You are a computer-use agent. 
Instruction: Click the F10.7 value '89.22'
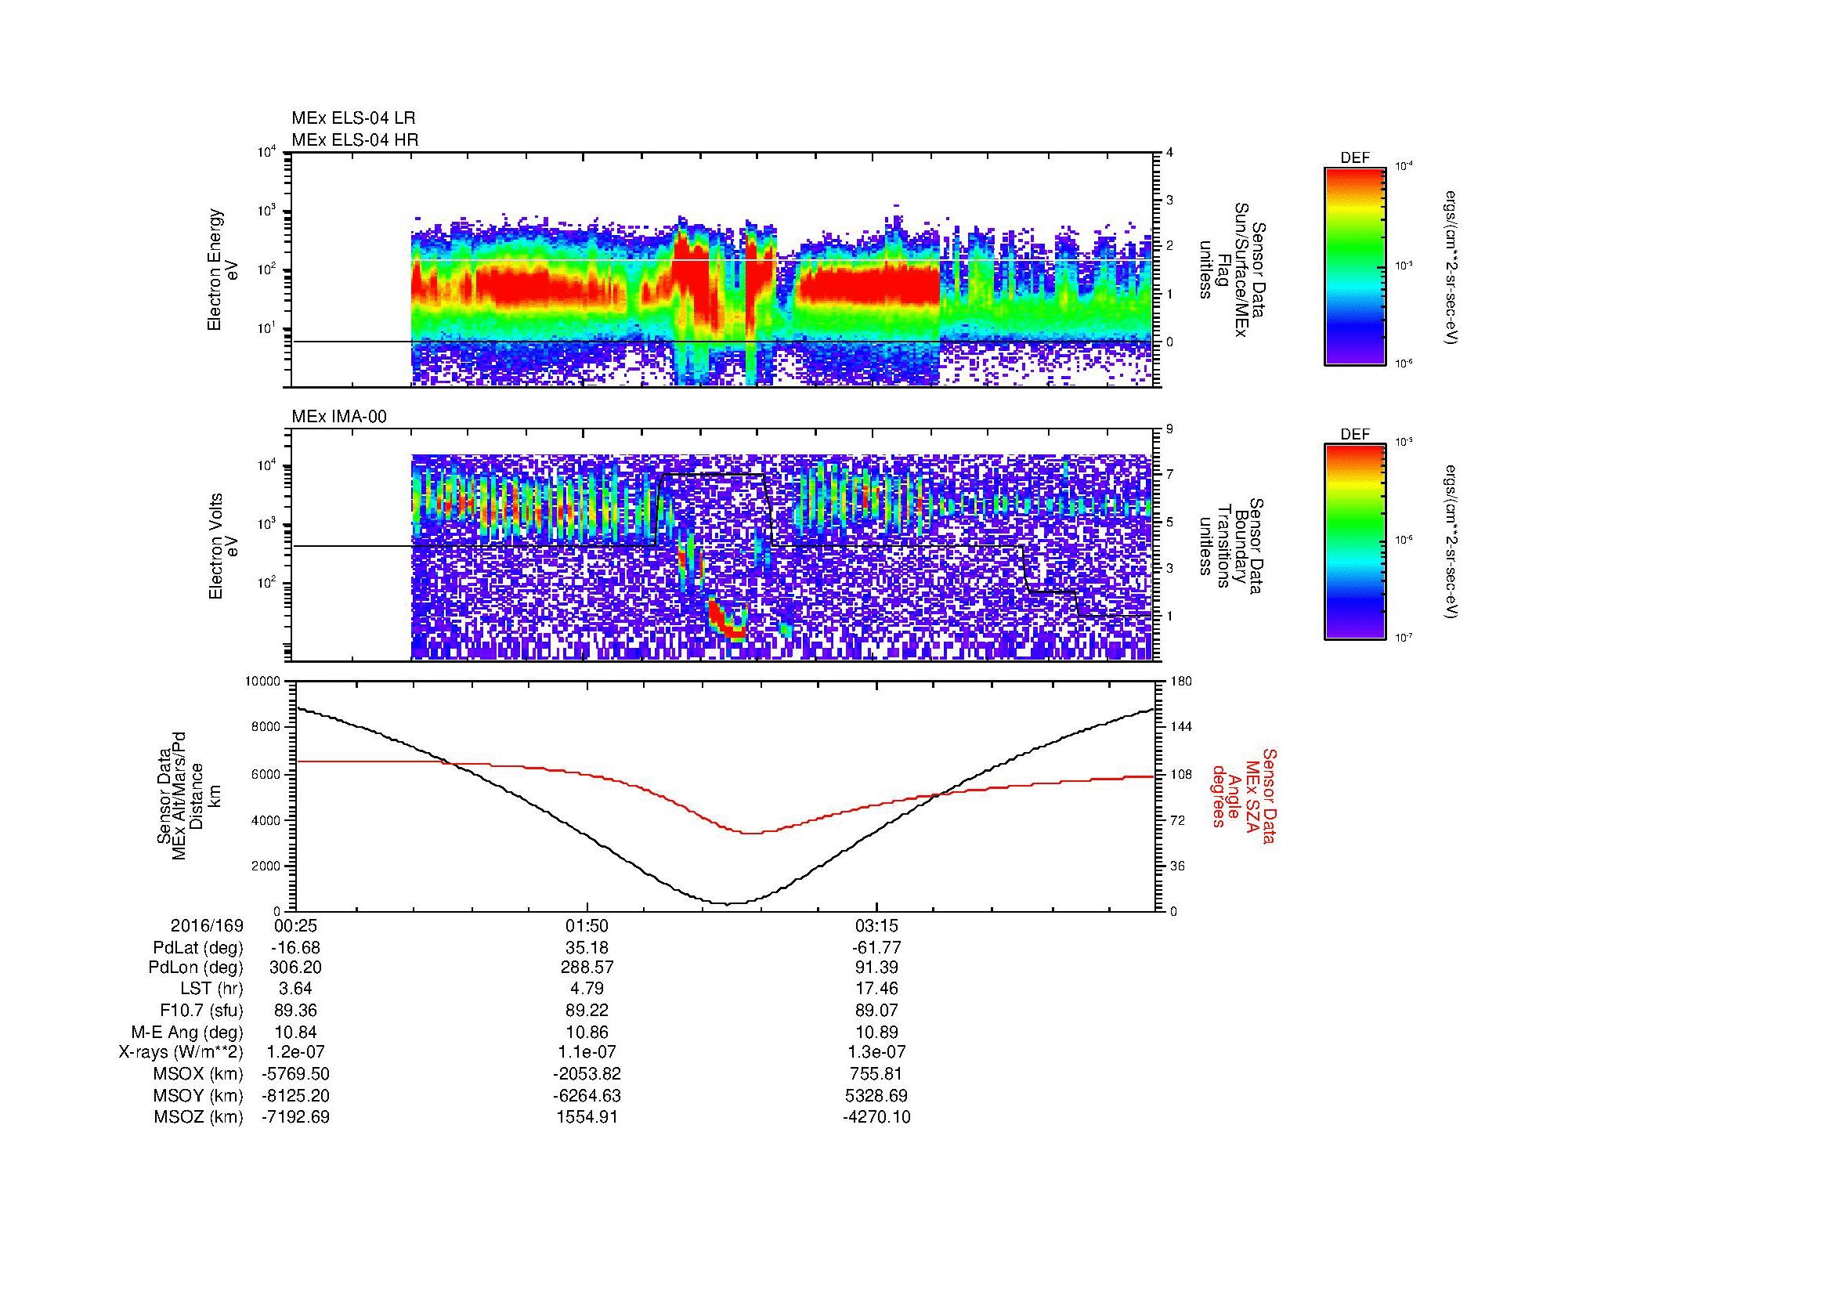tap(587, 1010)
